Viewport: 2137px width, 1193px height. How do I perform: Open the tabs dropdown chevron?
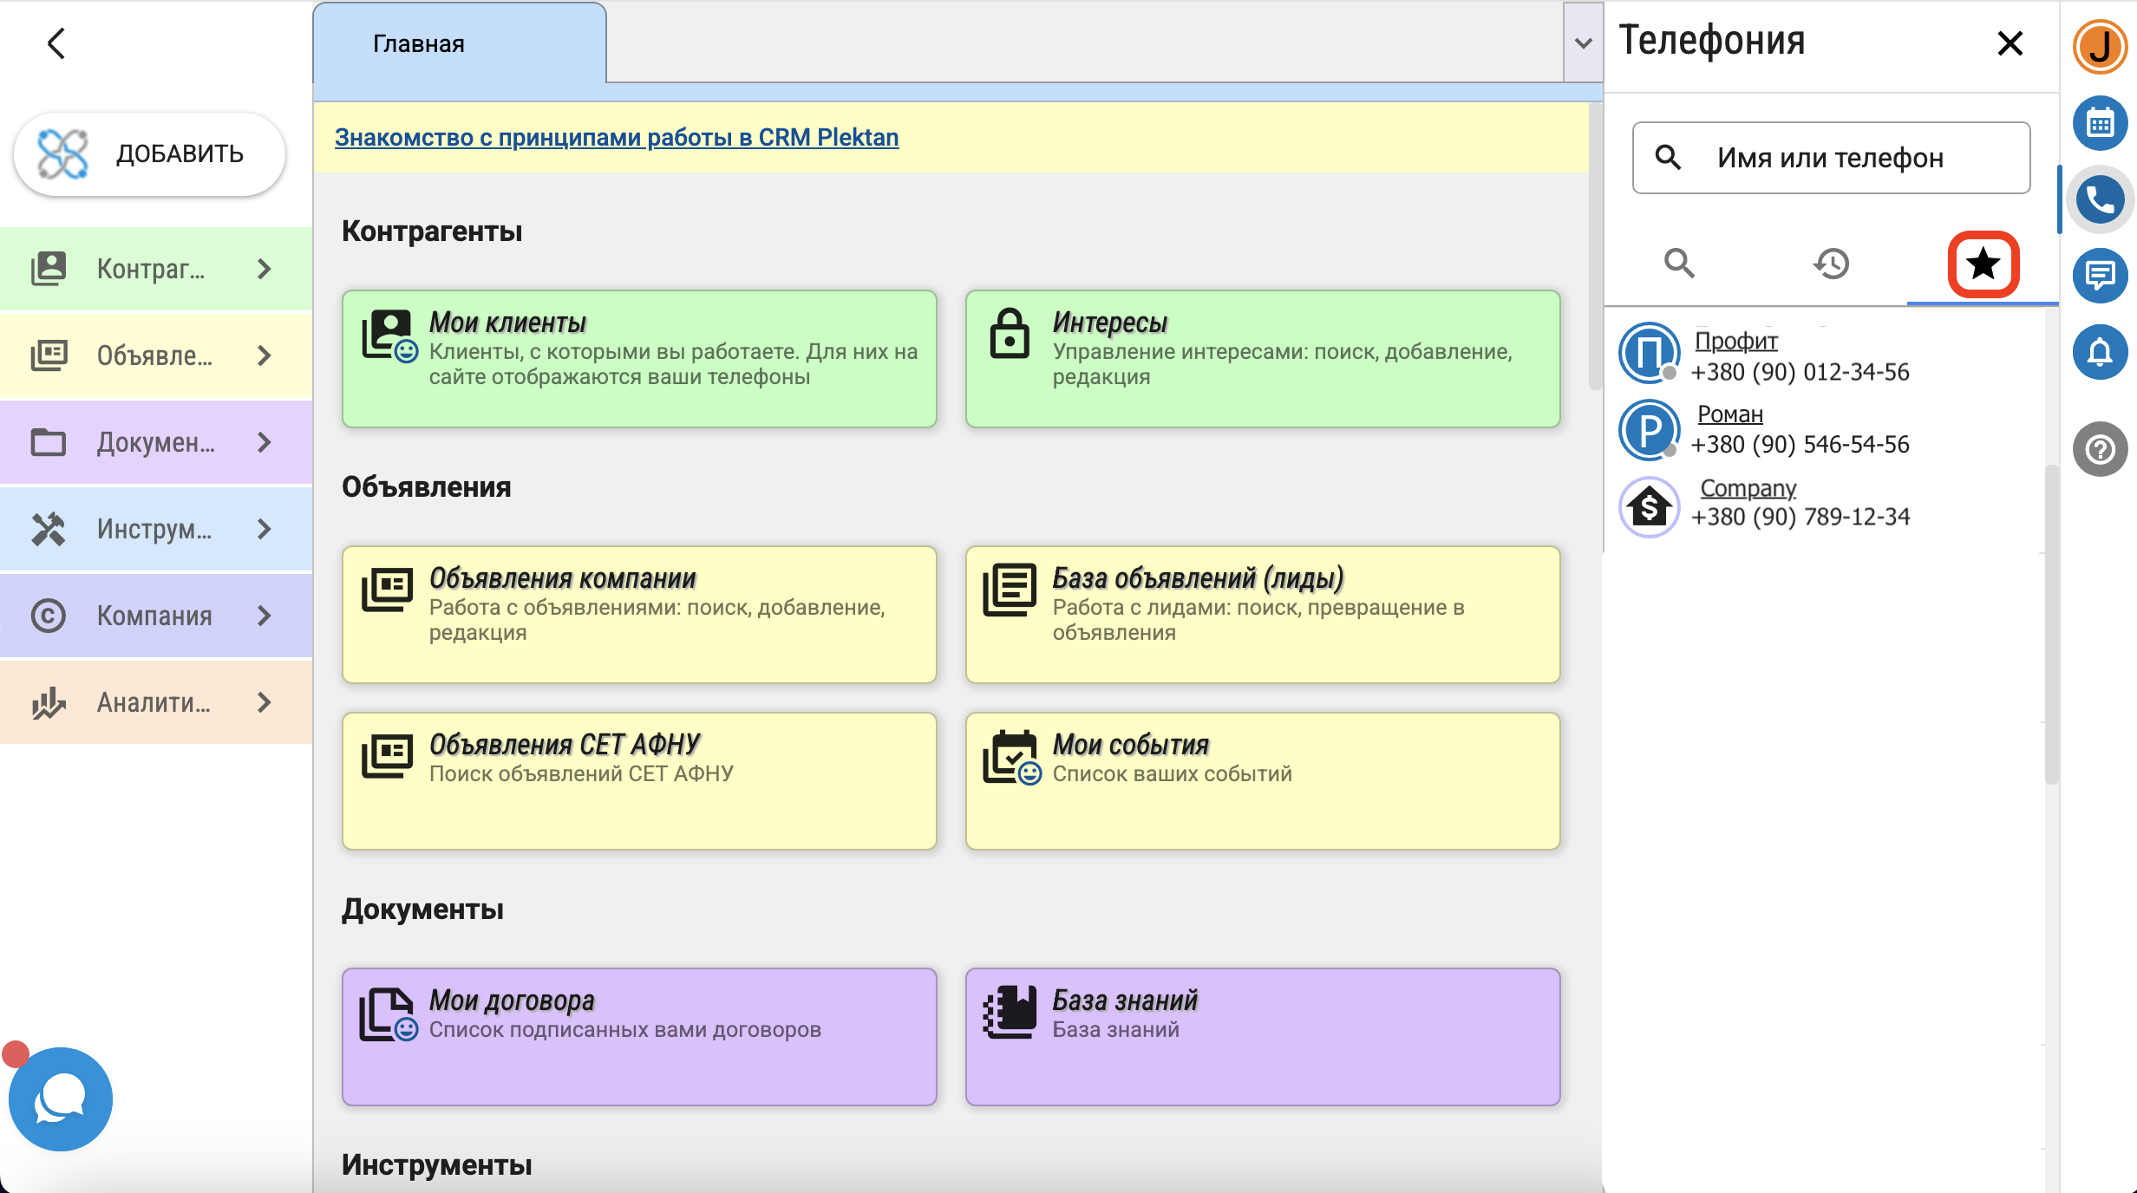(1583, 43)
